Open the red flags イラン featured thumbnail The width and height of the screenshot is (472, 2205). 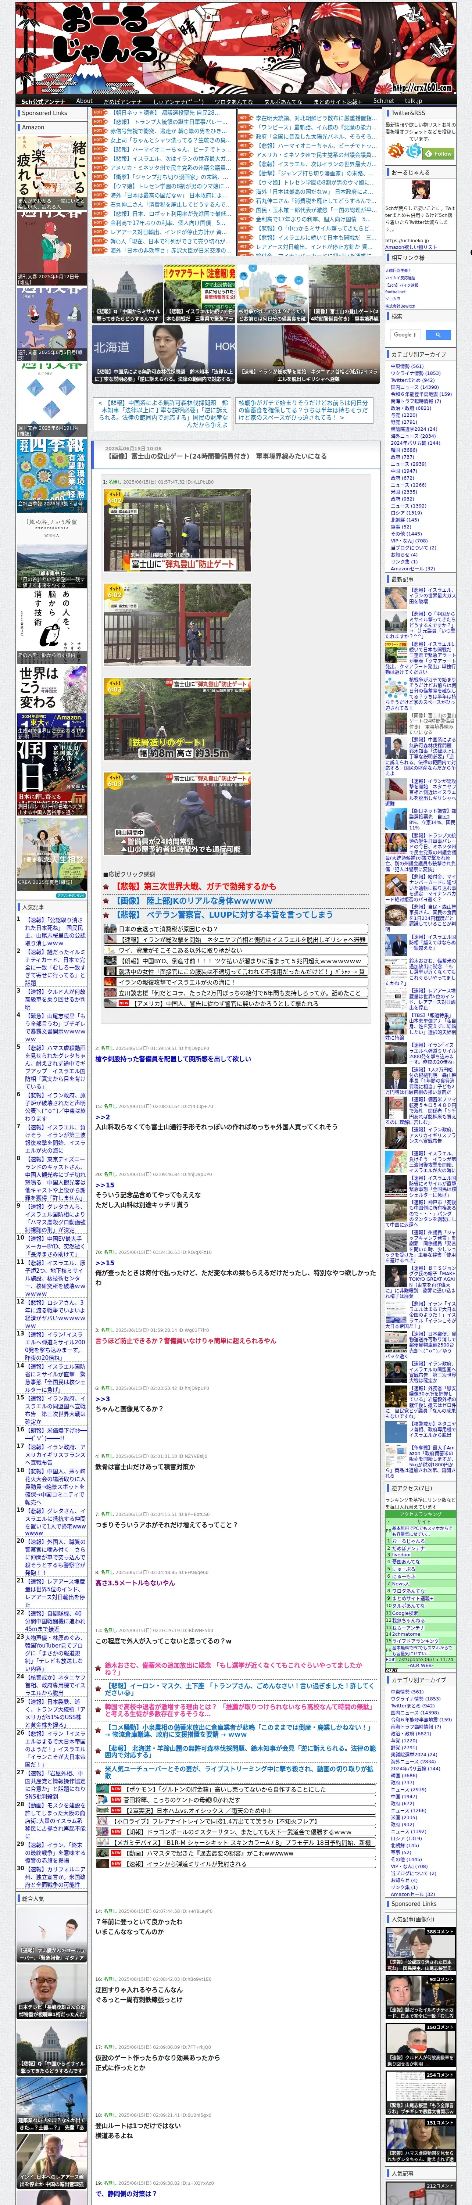[x=308, y=354]
